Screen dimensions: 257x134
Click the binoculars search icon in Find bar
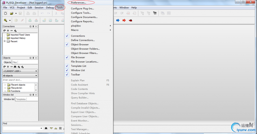pos(46,129)
